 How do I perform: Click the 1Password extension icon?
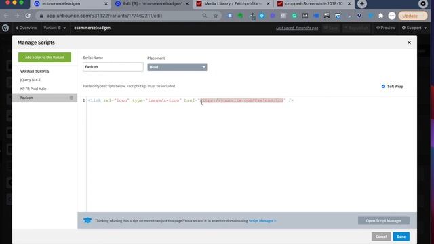(359, 16)
